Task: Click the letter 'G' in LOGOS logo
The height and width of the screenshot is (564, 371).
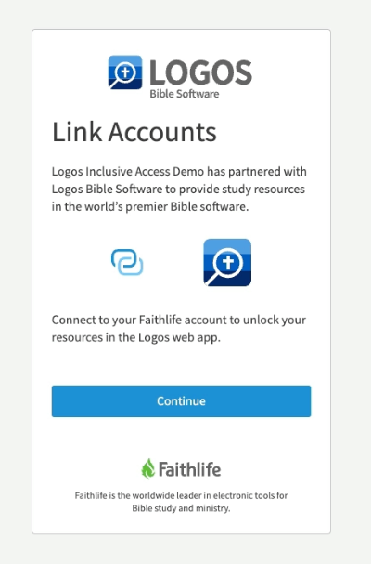Action: [x=202, y=72]
